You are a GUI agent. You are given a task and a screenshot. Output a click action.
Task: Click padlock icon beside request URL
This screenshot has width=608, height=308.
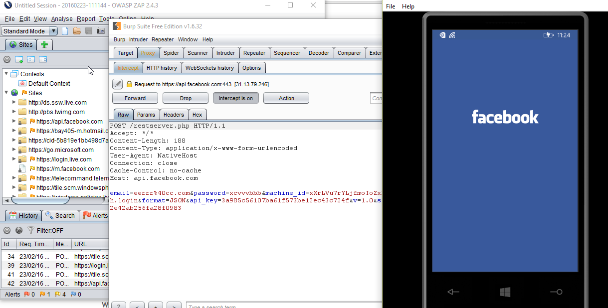(x=129, y=84)
